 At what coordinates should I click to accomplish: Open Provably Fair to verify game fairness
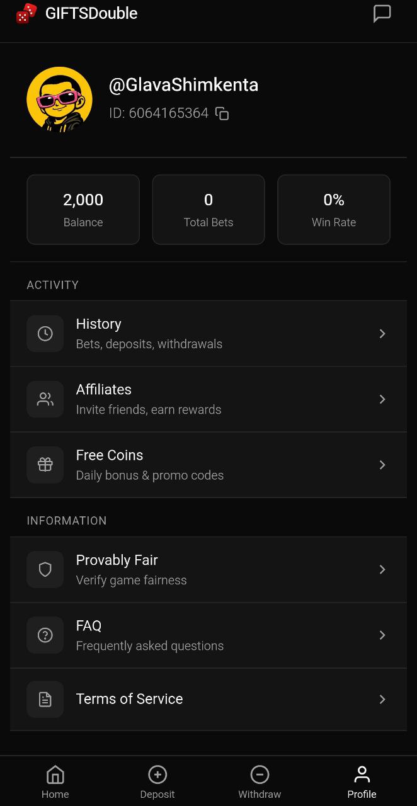[208, 569]
